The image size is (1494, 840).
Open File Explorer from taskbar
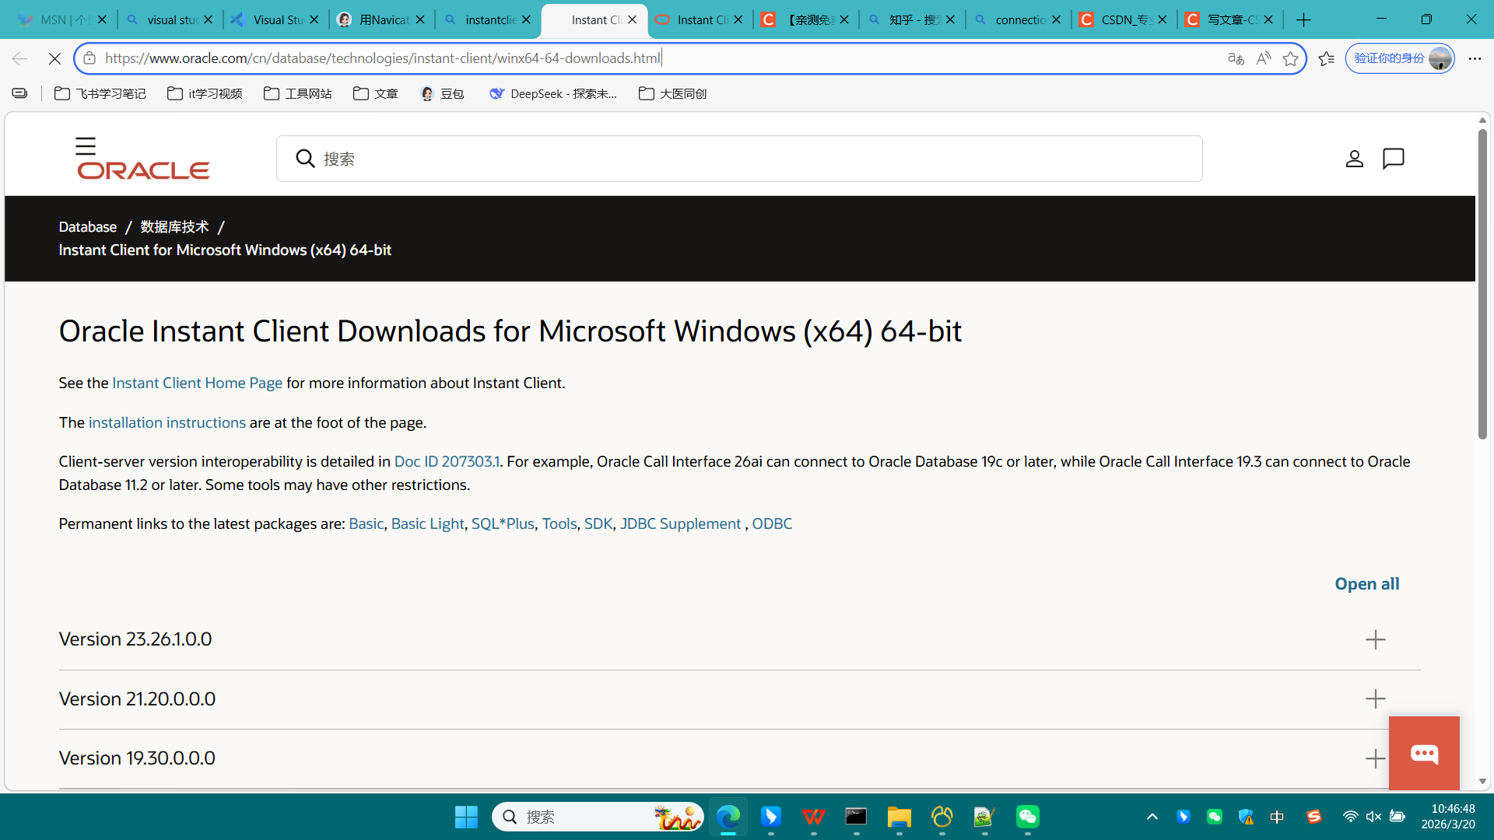[x=899, y=817]
